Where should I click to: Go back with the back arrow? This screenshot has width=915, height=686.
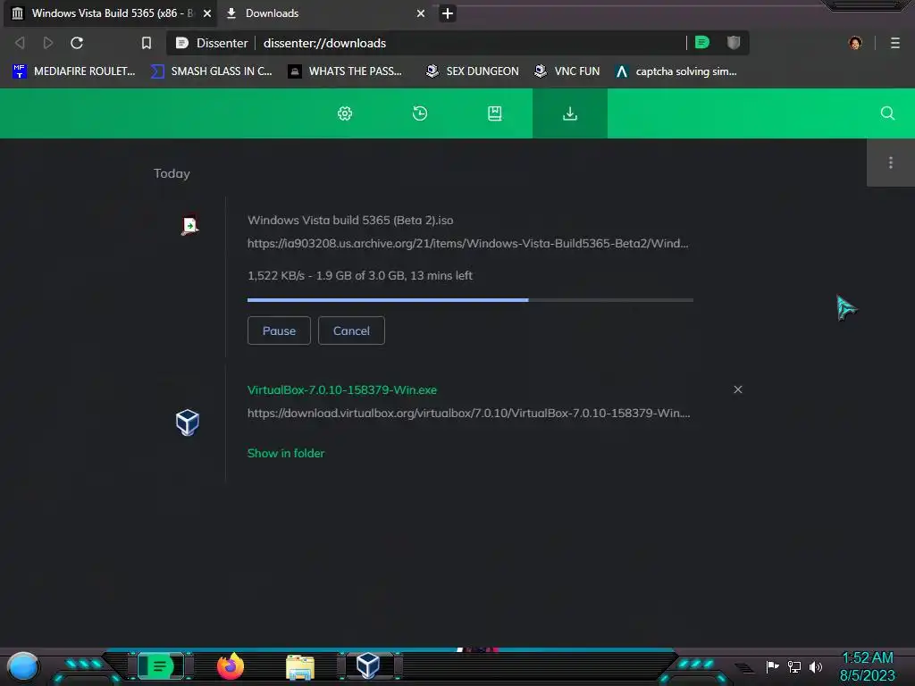point(20,43)
